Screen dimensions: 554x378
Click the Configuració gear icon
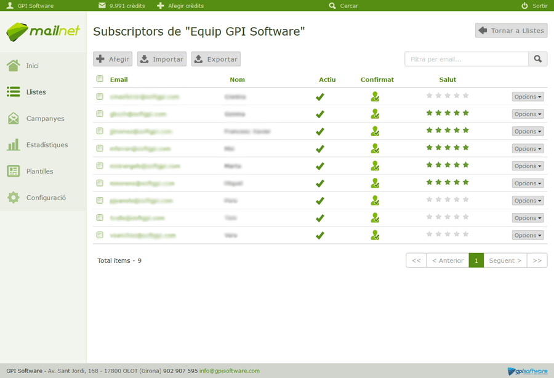(13, 198)
